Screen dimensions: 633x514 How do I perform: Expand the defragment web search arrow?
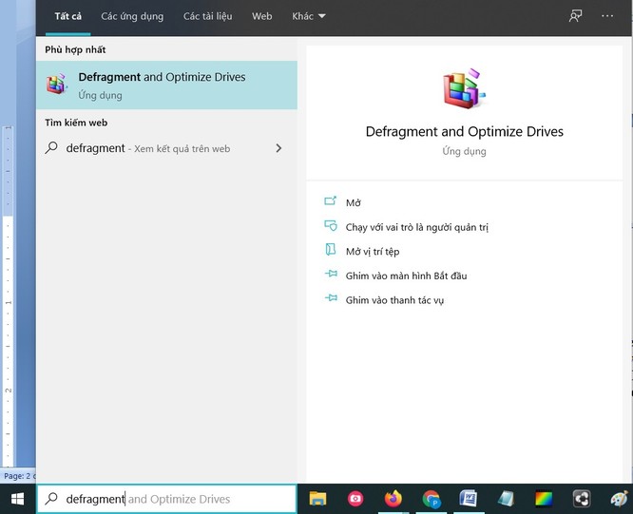[278, 148]
